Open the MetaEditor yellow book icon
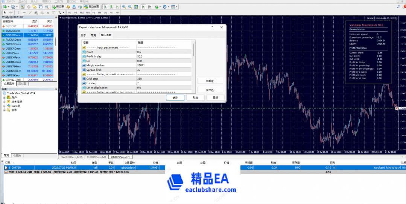 [x=68, y=7]
